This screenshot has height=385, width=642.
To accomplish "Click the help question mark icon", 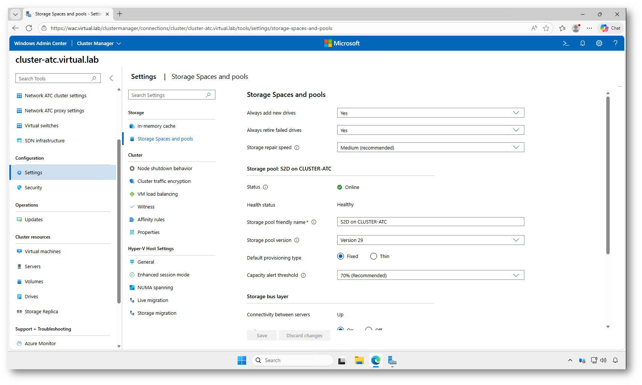I will 615,43.
